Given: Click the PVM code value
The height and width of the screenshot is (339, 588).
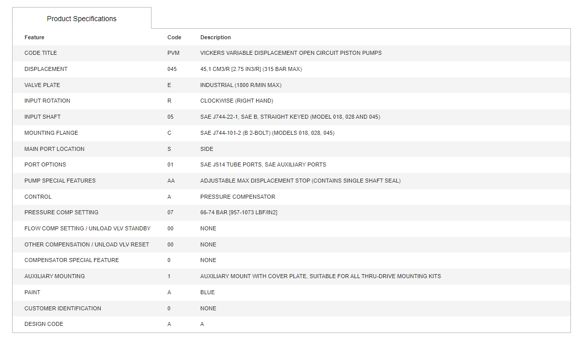Looking at the screenshot, I should click(x=173, y=53).
